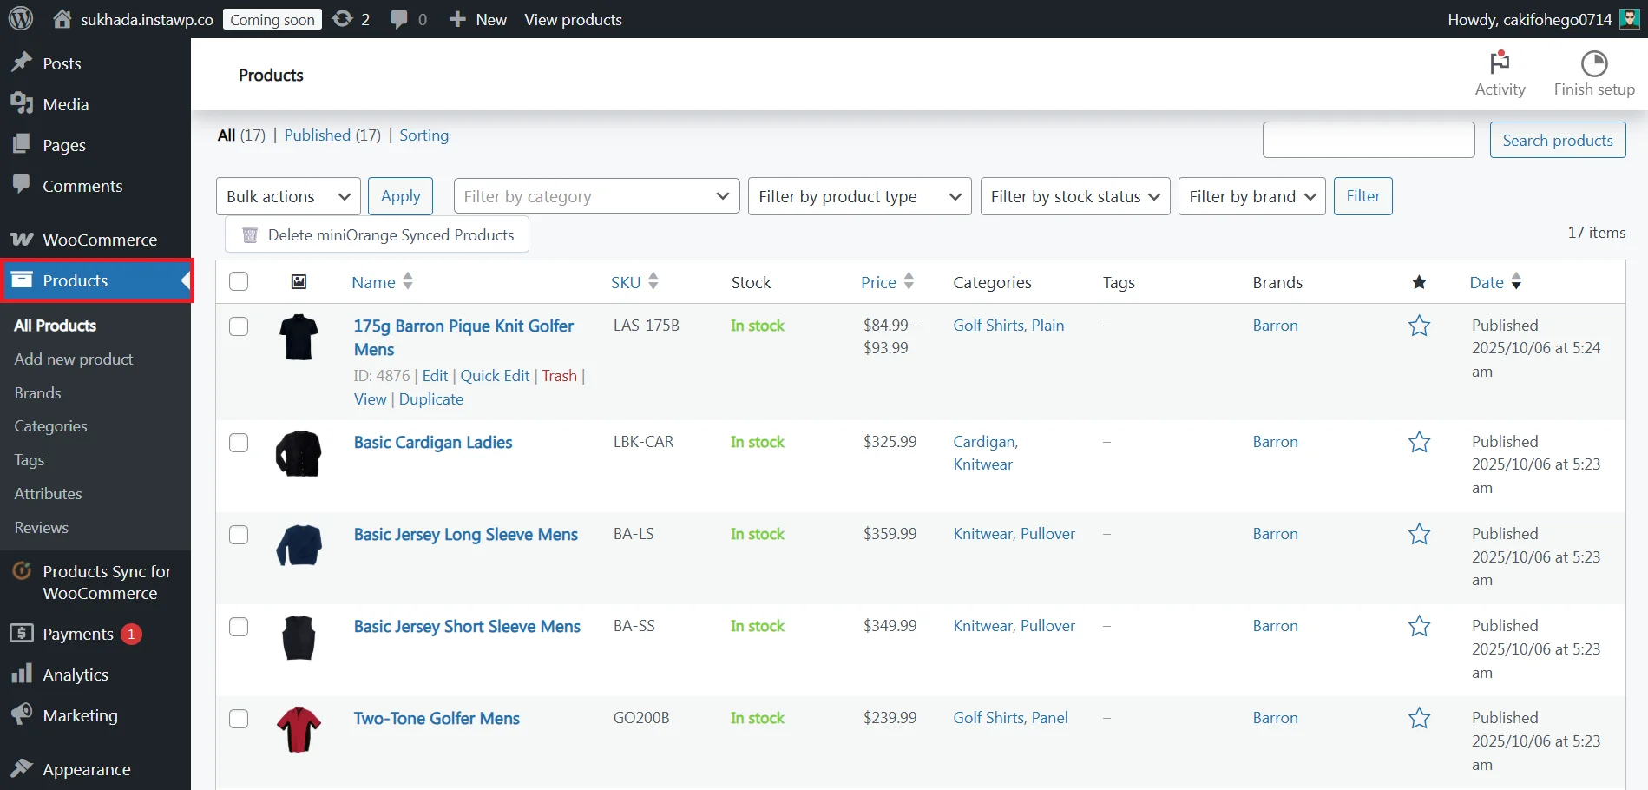The width and height of the screenshot is (1648, 790).
Task: Toggle the featured star for Two-Tone Golfer Mens
Action: (1418, 718)
